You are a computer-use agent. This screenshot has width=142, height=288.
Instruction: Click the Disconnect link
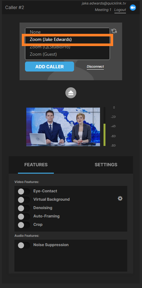tap(95, 66)
